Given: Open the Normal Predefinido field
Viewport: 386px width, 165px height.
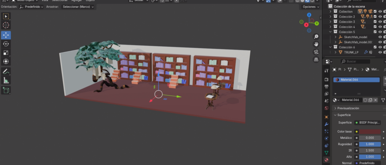Looking at the screenshot, I should 368,163.
